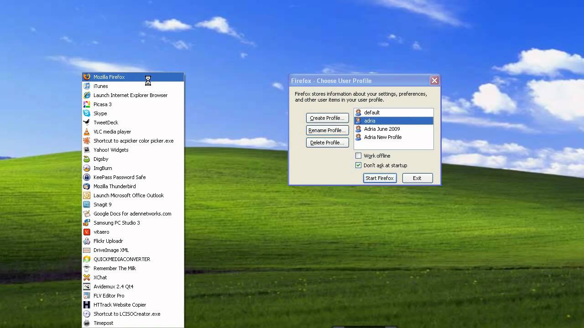Click the QUICKMEDIACONVERTER icon
This screenshot has height=328, width=584.
pos(87,259)
